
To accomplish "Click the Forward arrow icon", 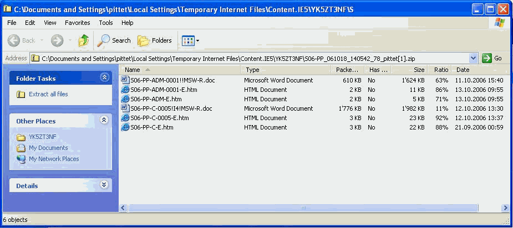I will (x=57, y=40).
